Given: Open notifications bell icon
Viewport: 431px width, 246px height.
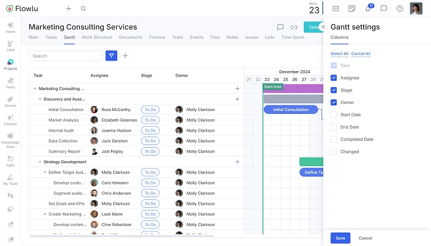Looking at the screenshot, I should (367, 8).
